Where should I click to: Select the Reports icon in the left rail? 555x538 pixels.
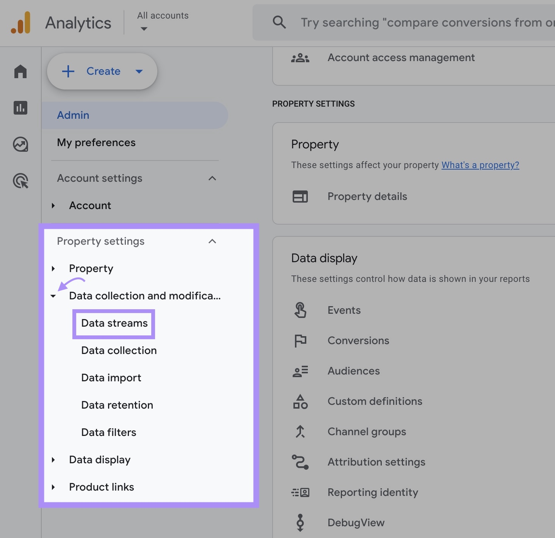pos(20,108)
